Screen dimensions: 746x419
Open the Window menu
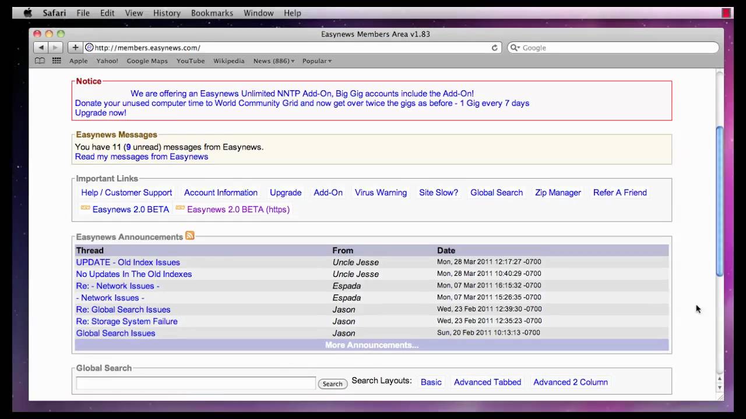259,13
